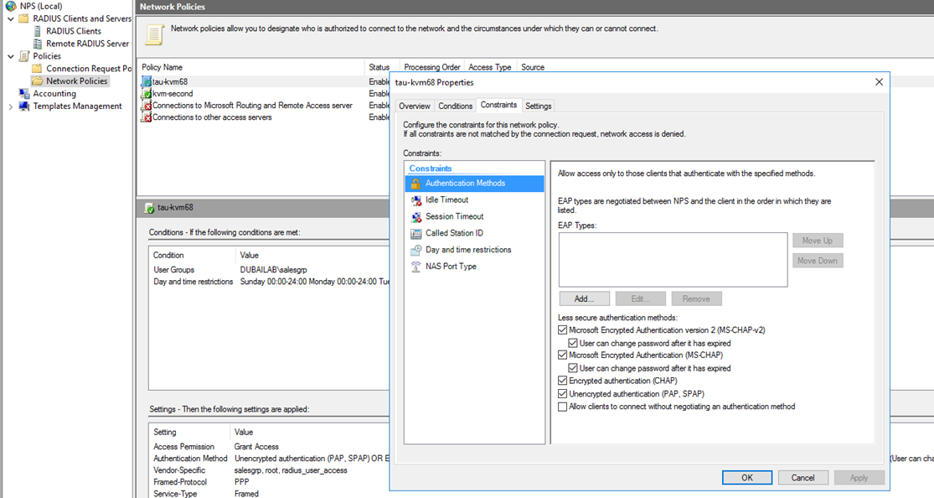Screen dimensions: 934x498
Task: Click the Add... button for EAP types
Action: (584, 298)
